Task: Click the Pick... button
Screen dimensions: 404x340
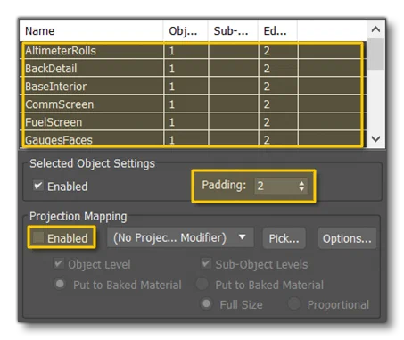Action: 284,238
